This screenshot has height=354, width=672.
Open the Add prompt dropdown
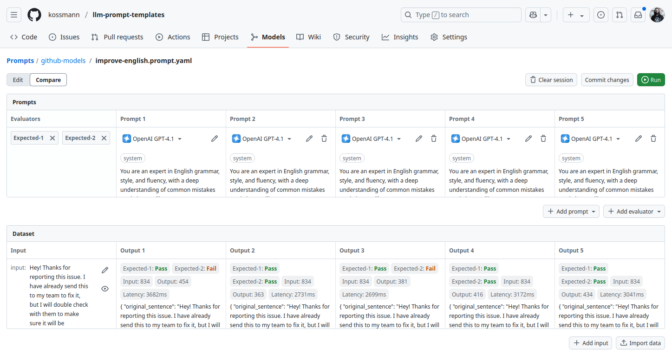571,211
